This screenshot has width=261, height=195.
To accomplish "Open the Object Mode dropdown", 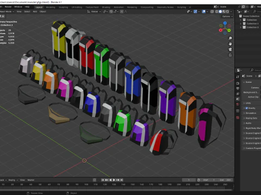I will click(7, 11).
